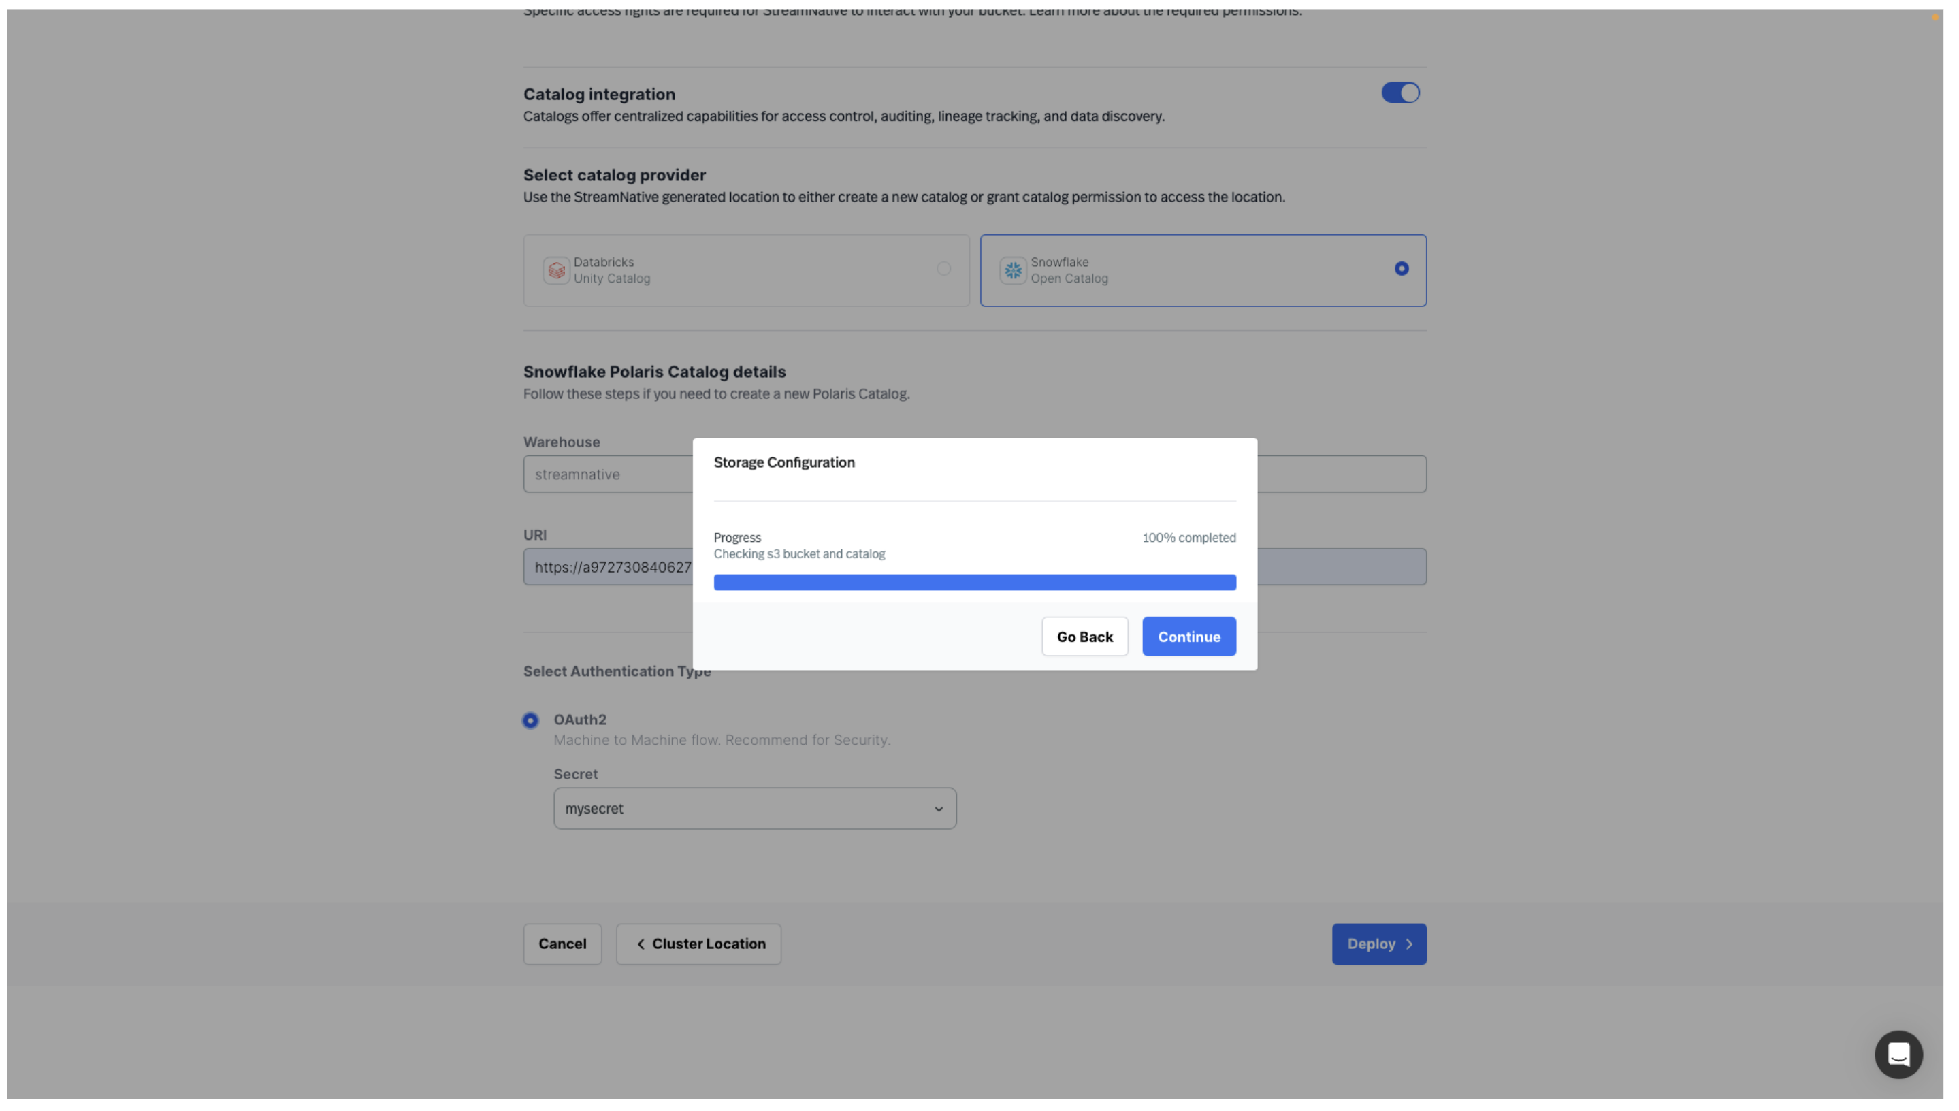Toggle the Catalog integration switch
Viewport: 1959px width, 1111px height.
tap(1399, 91)
